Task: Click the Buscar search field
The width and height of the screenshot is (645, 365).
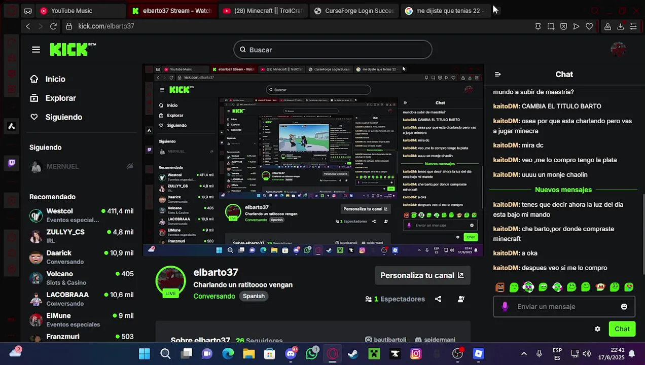Action: click(x=333, y=50)
